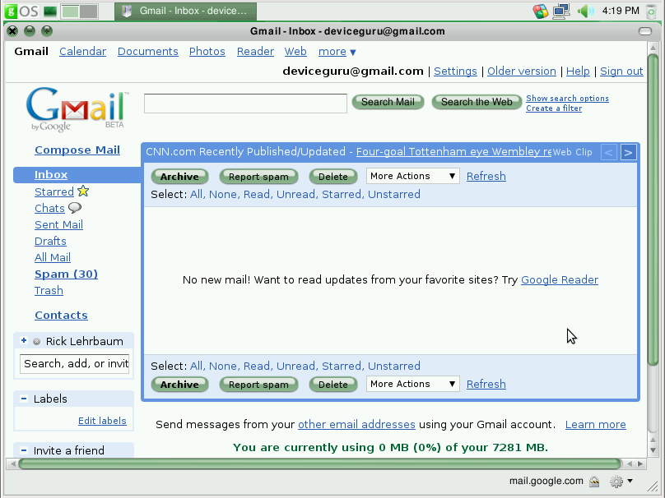The width and height of the screenshot is (665, 498).
Task: Open the More Actions dropdown below the message list
Action: pyautogui.click(x=412, y=384)
